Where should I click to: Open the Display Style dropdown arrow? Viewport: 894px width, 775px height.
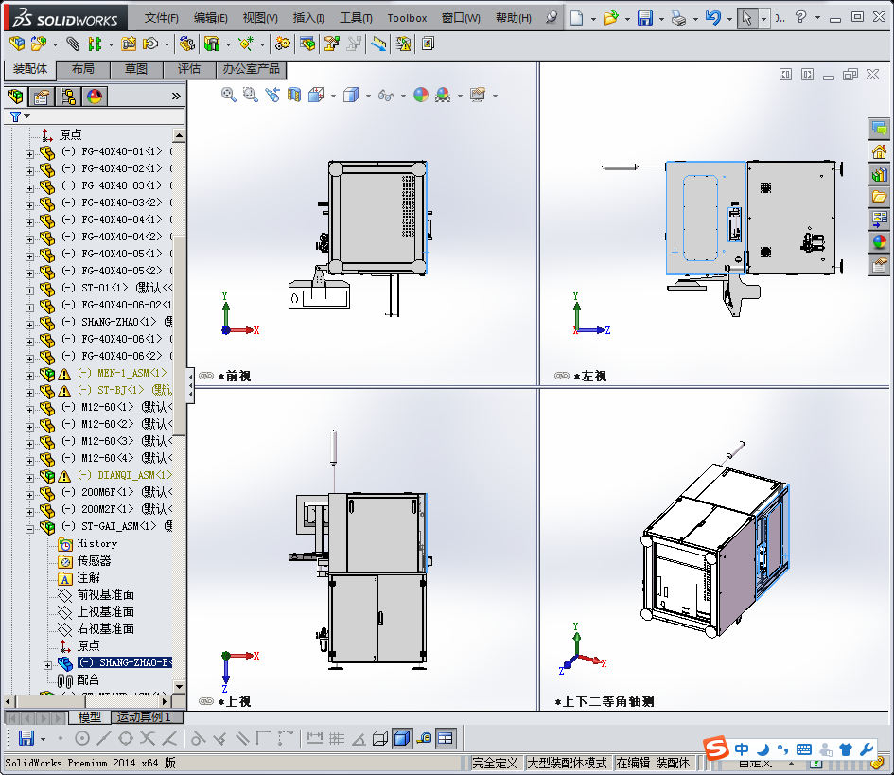tap(368, 96)
